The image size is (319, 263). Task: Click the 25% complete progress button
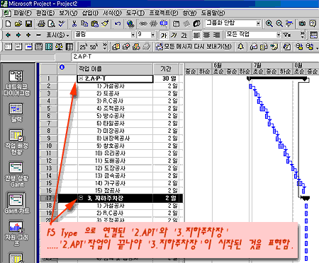point(83,47)
